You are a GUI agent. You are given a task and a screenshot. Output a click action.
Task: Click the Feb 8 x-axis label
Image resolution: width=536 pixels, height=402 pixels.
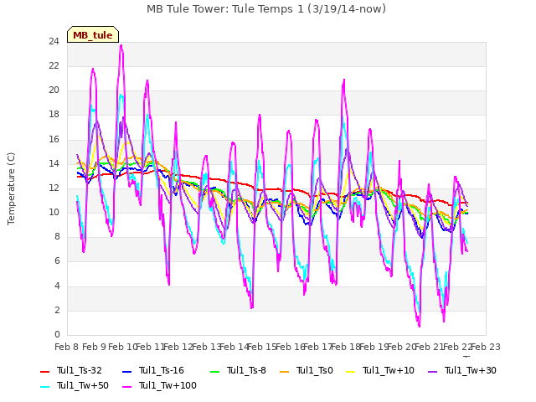point(67,347)
